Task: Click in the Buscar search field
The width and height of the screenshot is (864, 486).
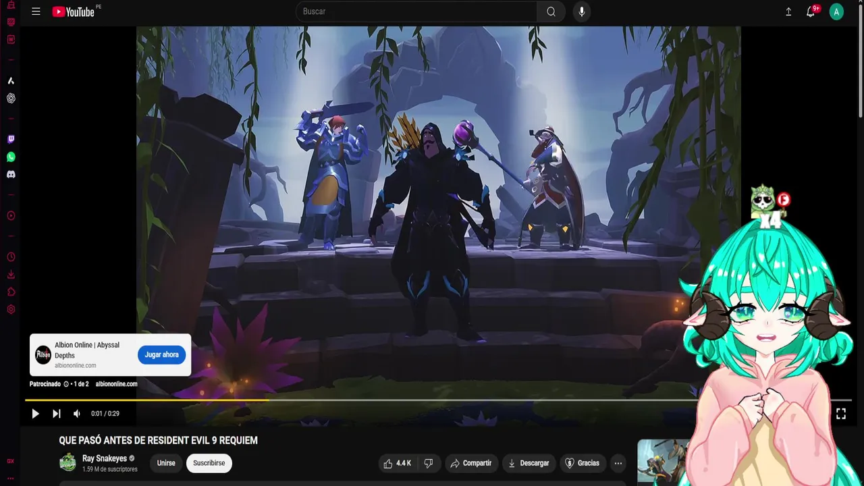Action: [x=416, y=11]
